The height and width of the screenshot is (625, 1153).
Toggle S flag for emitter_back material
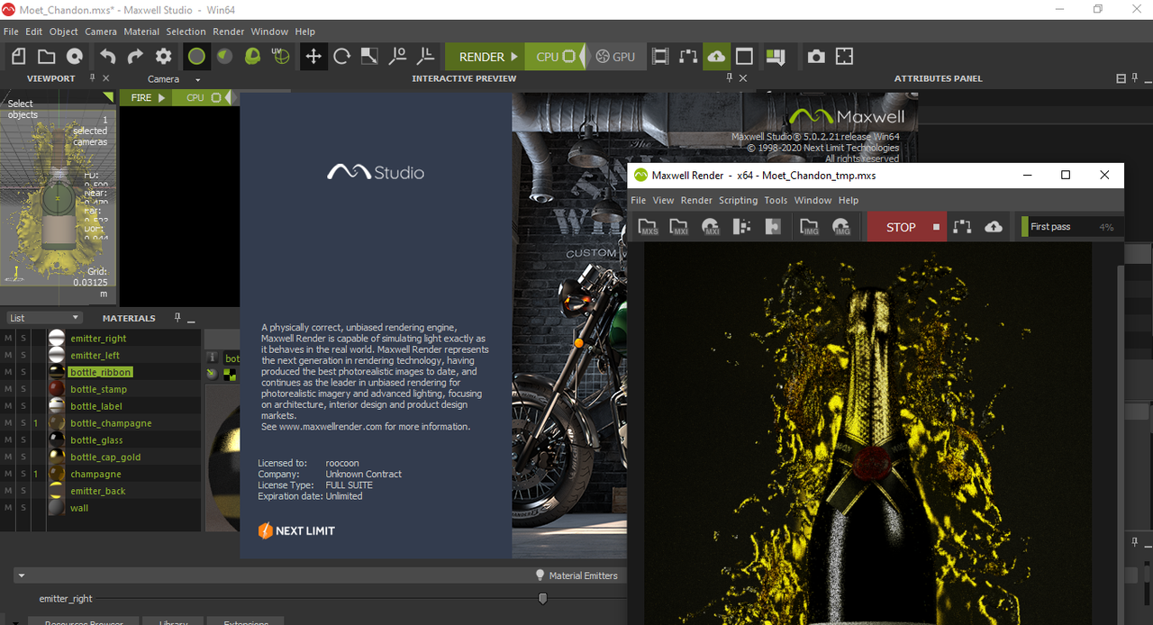click(x=23, y=491)
